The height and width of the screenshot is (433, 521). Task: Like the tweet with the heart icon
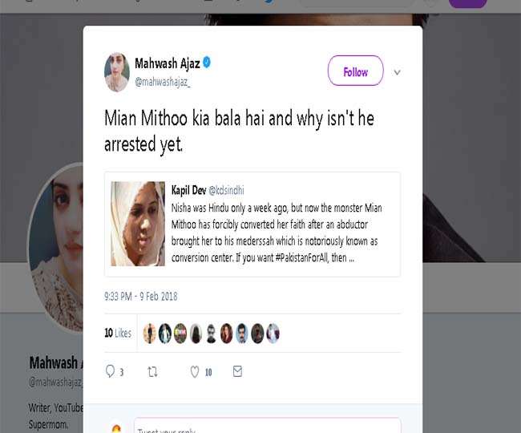click(194, 371)
